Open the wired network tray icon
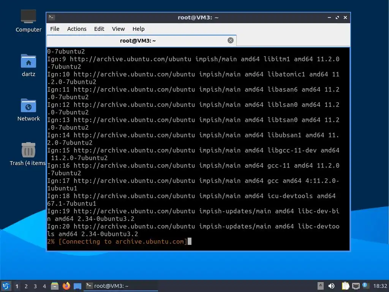Viewport: 389px width, 292px height. click(x=356, y=286)
